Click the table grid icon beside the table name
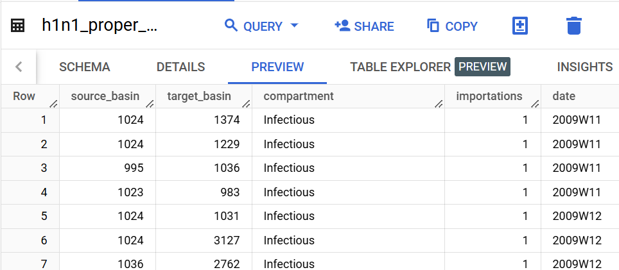619x270 pixels. click(18, 26)
